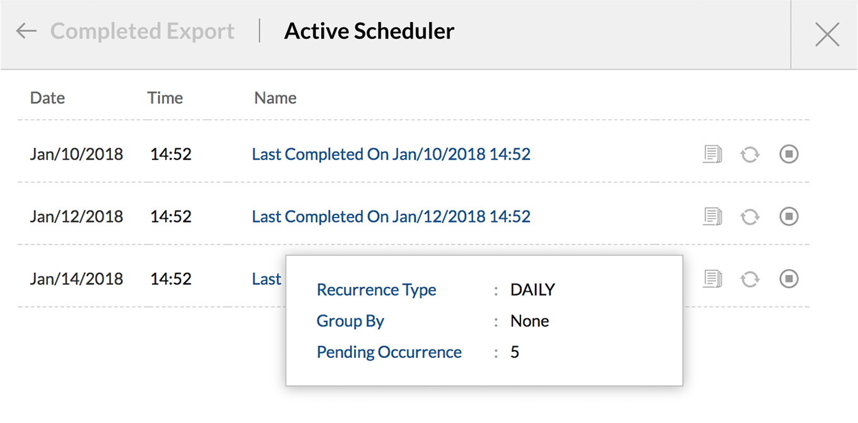Click the partially hidden Jan/14/2018 'Last' link
Image resolution: width=858 pixels, height=423 pixels.
(x=266, y=279)
